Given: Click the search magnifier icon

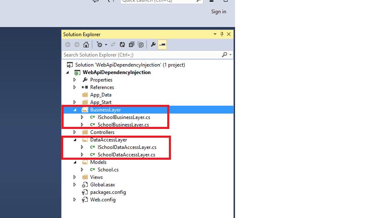Looking at the screenshot, I should [x=225, y=54].
